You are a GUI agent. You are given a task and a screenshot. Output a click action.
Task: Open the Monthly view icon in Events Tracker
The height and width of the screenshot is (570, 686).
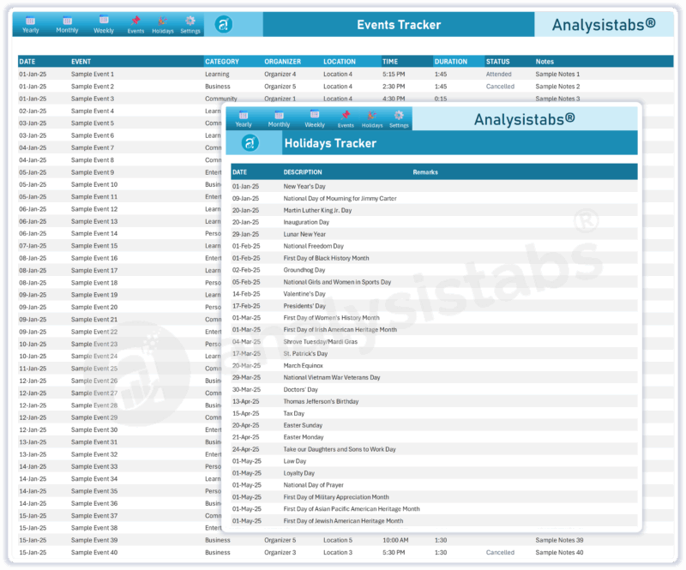click(67, 24)
